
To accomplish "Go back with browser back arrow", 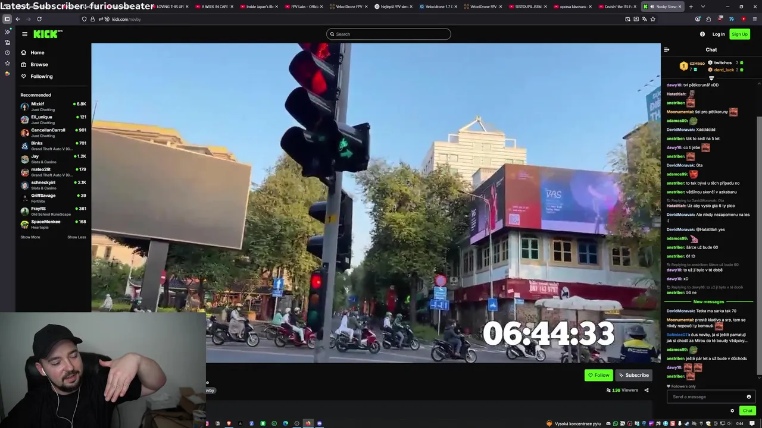I will (18, 19).
